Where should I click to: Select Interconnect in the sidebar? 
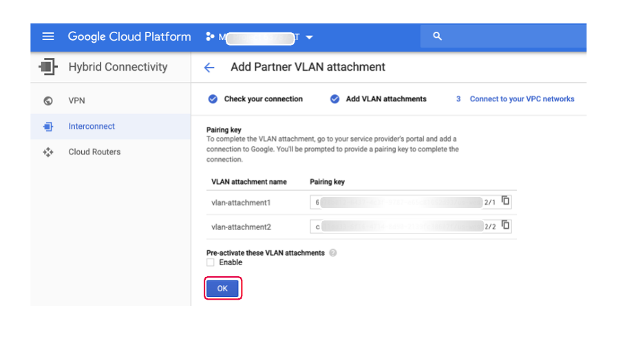[92, 127]
